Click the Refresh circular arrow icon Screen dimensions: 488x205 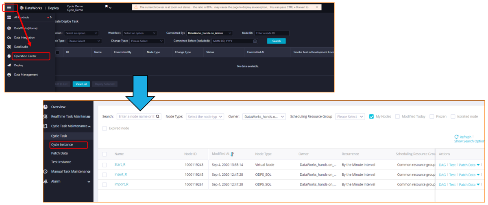click(457, 137)
